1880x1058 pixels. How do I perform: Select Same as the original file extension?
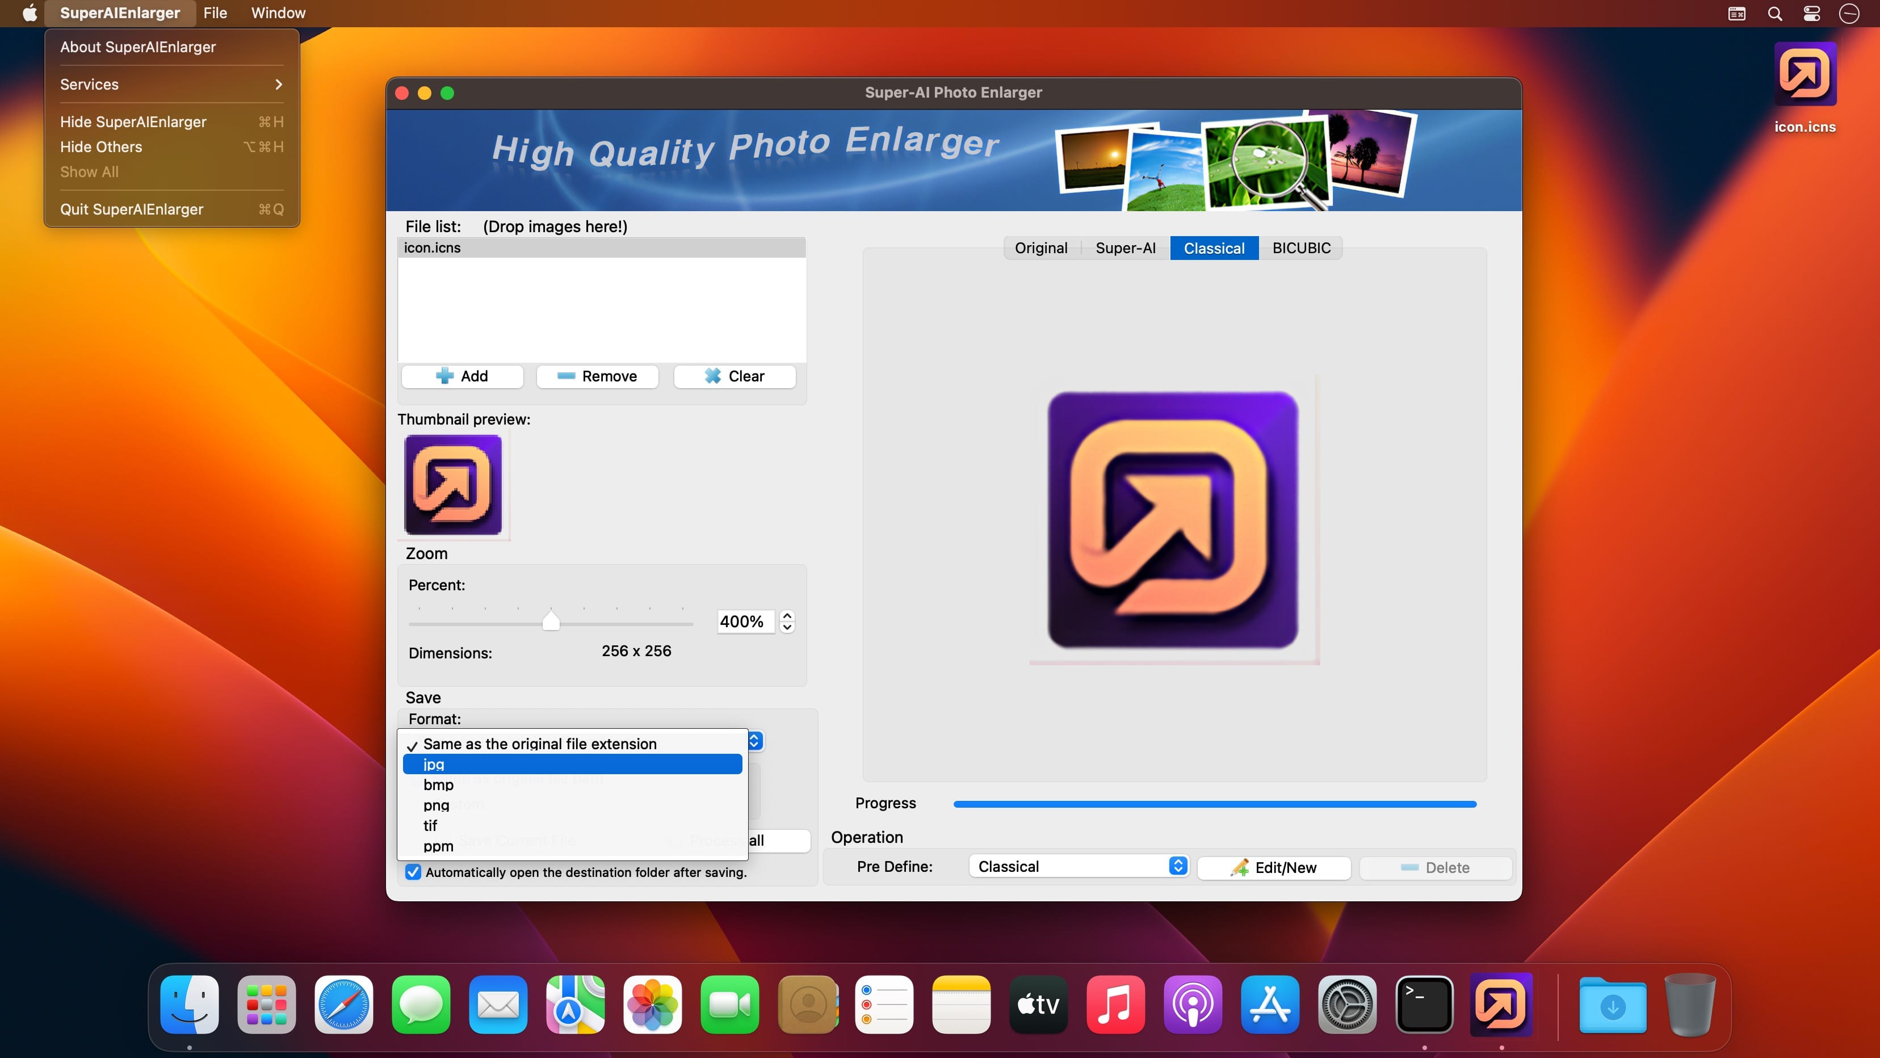coord(572,744)
